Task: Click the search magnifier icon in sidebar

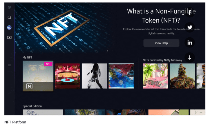Action: [x=9, y=17]
